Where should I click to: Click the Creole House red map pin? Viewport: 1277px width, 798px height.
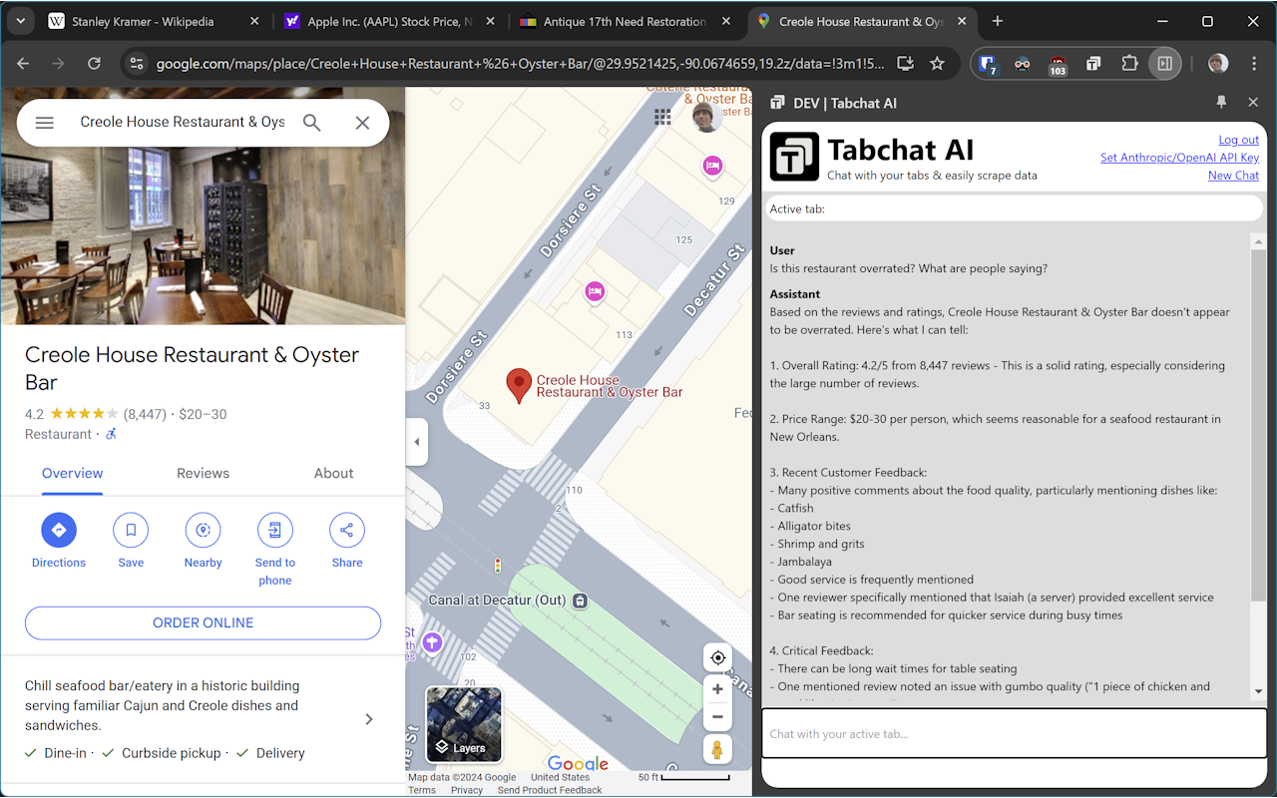pyautogui.click(x=519, y=385)
